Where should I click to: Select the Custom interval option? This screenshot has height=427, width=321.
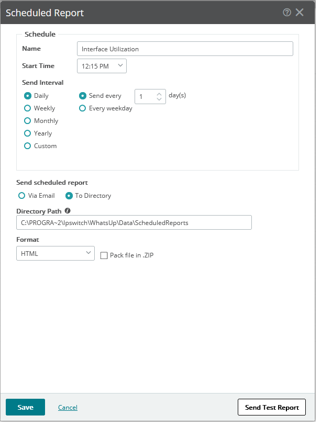[28, 145]
